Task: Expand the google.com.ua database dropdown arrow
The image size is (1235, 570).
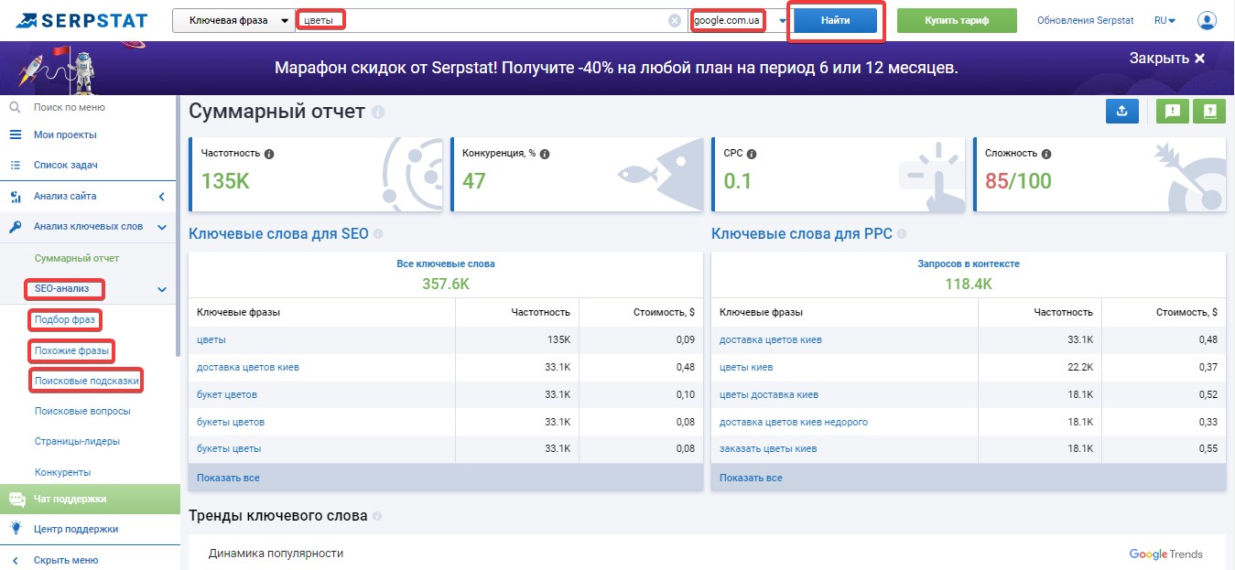Action: pyautogui.click(x=783, y=20)
